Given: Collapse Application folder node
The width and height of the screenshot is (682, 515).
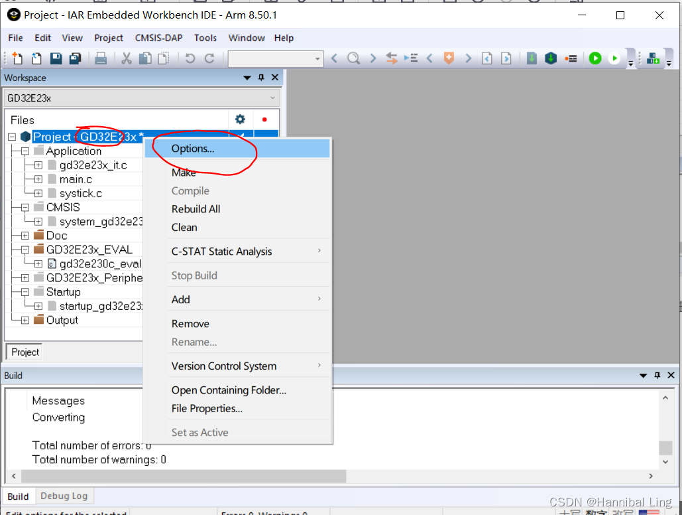Looking at the screenshot, I should (25, 151).
